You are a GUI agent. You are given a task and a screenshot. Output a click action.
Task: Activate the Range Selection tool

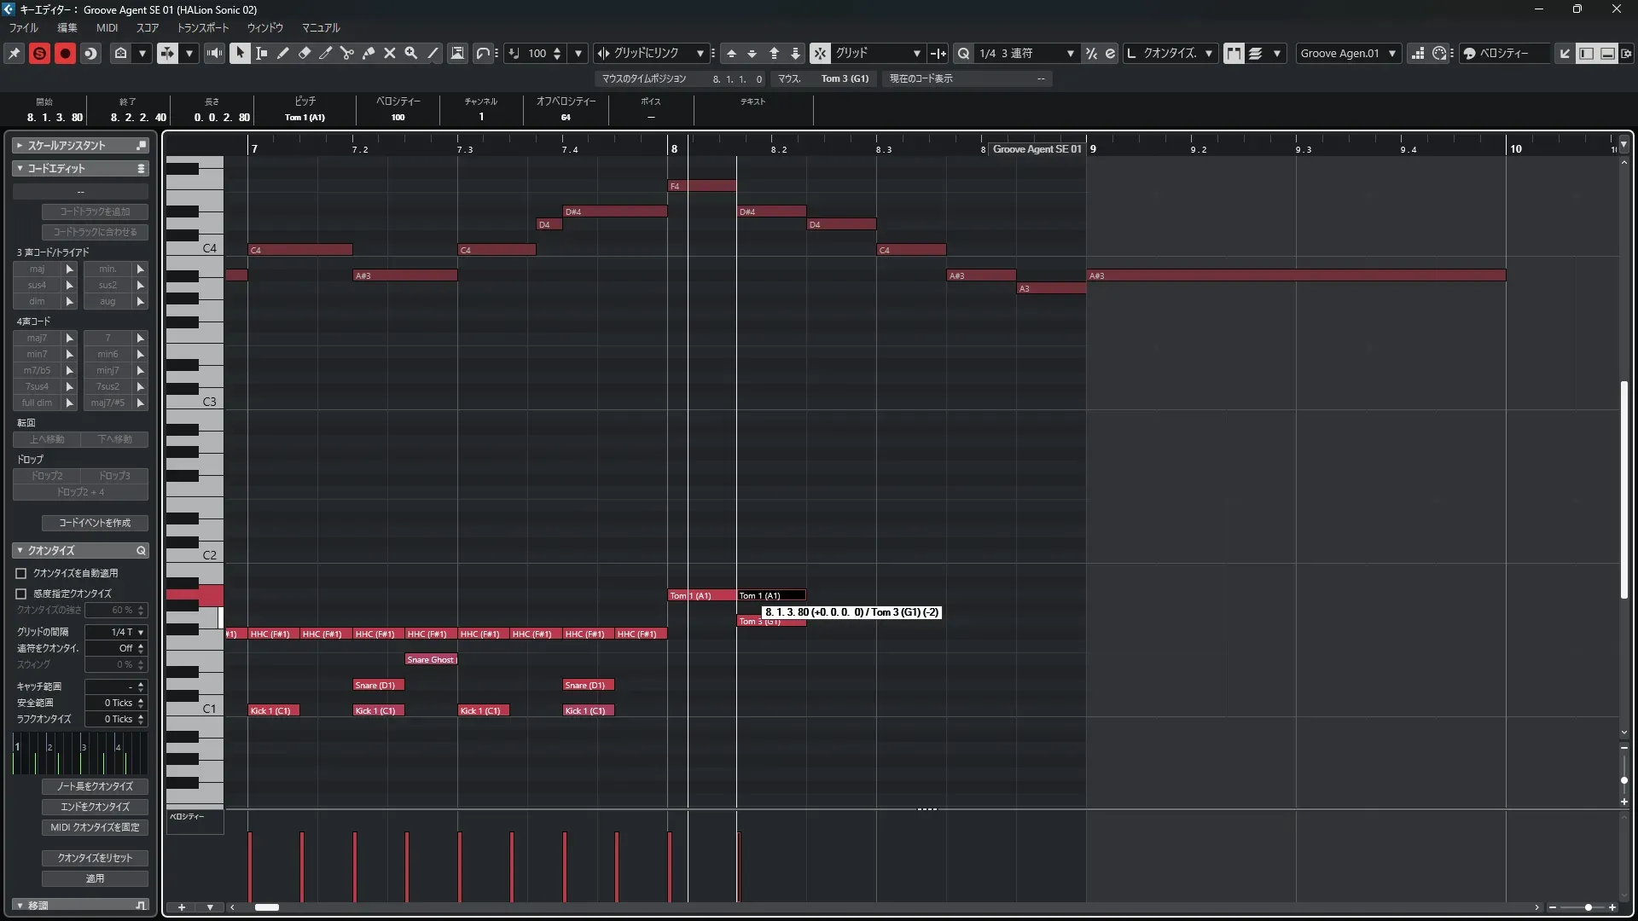[x=262, y=53]
